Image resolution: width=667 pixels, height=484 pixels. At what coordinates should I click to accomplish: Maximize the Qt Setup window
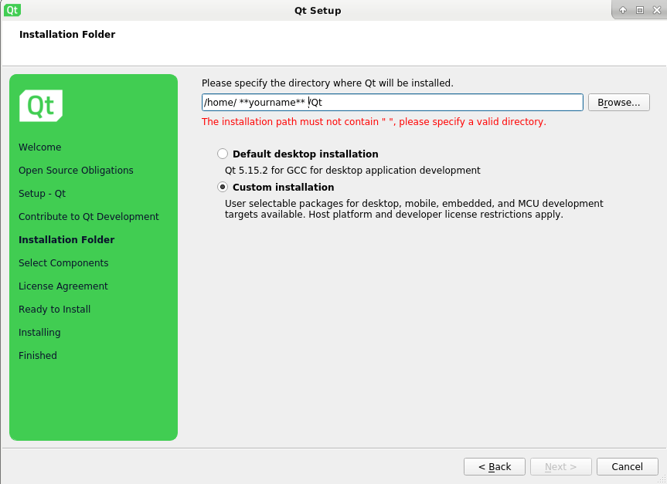(640, 10)
